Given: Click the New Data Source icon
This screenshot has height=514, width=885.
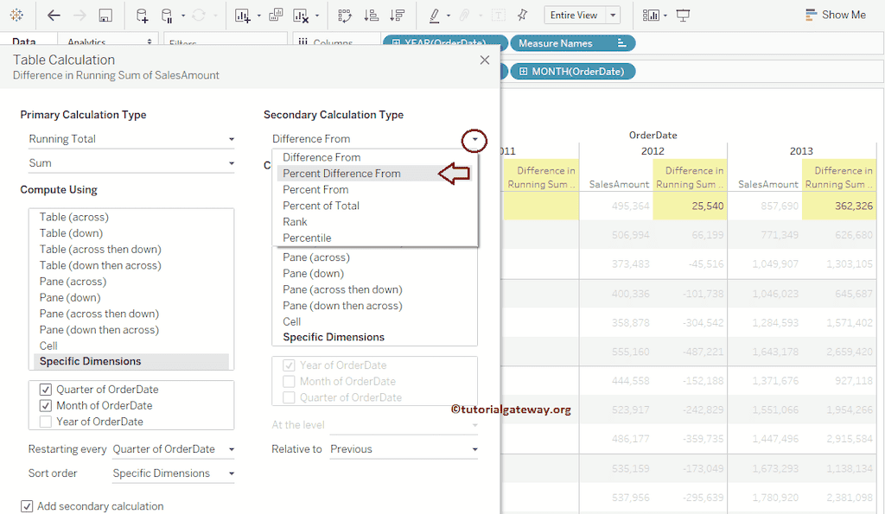Looking at the screenshot, I should pos(142,16).
